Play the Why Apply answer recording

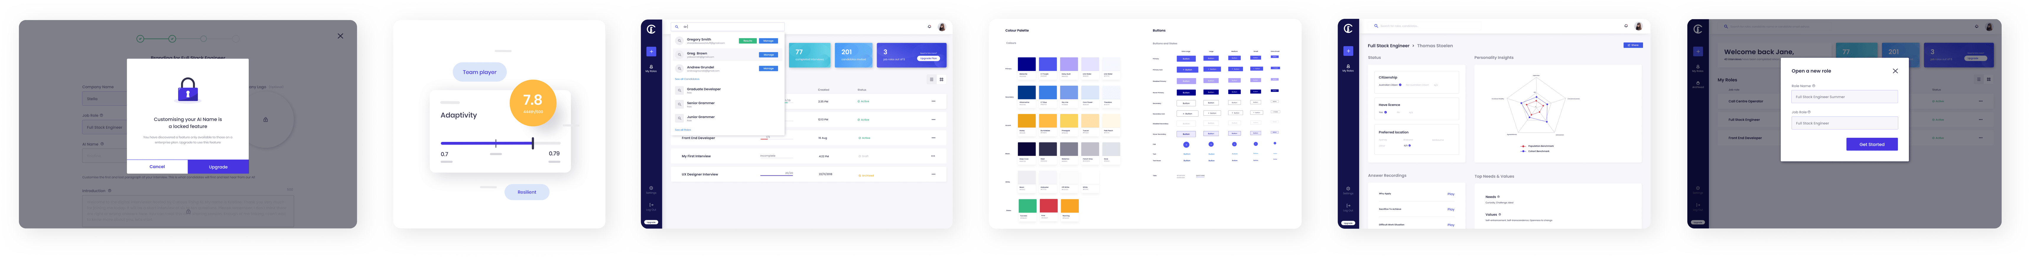[1451, 194]
